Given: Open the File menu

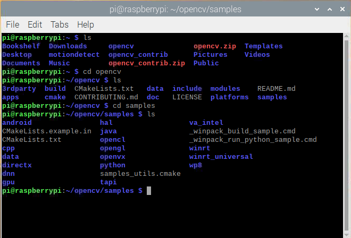Looking at the screenshot, I should tap(13, 24).
